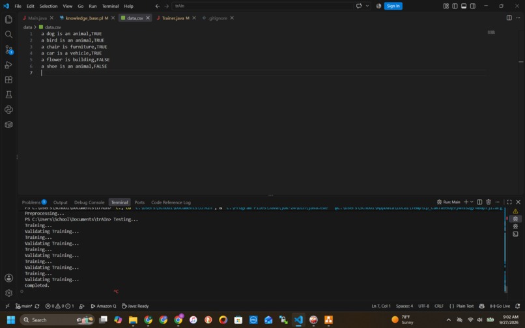Open the Testing beaker view
525x328 pixels.
8,95
